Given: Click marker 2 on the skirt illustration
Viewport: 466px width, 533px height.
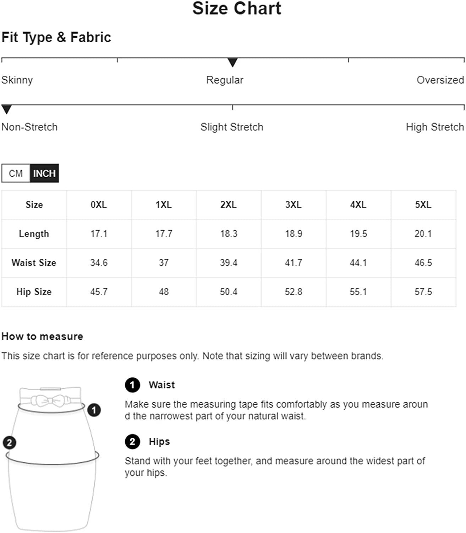Looking at the screenshot, I should tap(9, 443).
